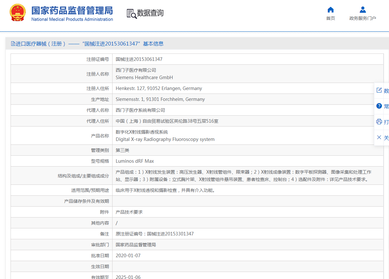Click the data query magnifier icon

click(x=131, y=13)
